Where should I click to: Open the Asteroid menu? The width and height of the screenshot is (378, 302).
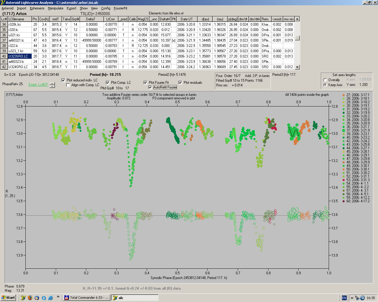click(x=7, y=8)
